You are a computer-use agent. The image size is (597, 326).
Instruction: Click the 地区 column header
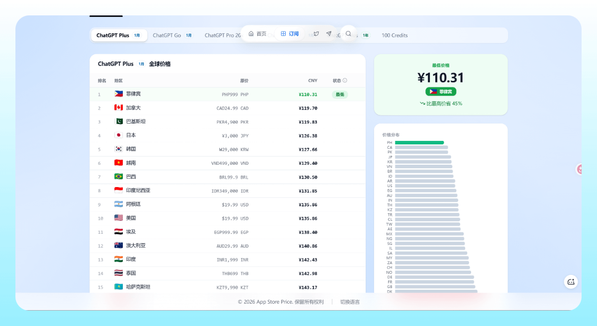[x=118, y=80]
